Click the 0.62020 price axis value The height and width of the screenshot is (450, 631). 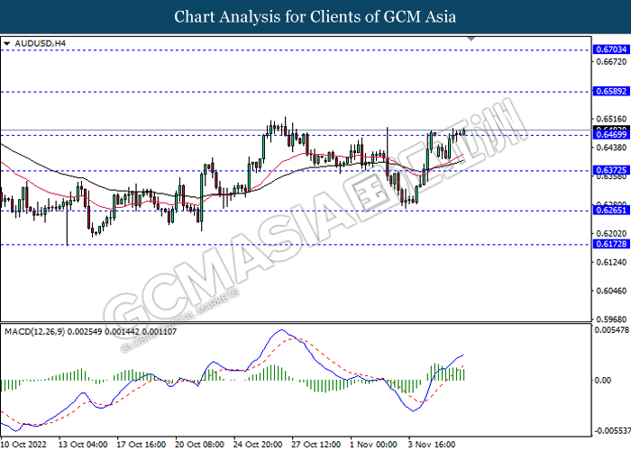tap(611, 233)
